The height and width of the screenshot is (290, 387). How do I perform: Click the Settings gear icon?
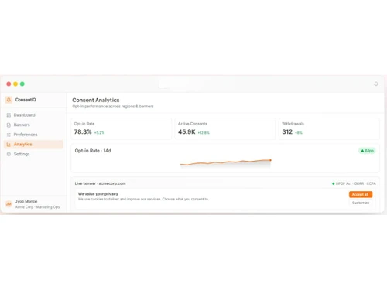pyautogui.click(x=9, y=154)
